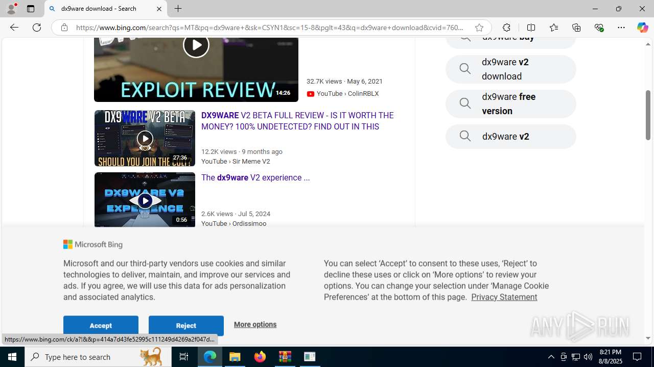
Task: Select related search dx9ware v2 download
Action: pyautogui.click(x=510, y=69)
